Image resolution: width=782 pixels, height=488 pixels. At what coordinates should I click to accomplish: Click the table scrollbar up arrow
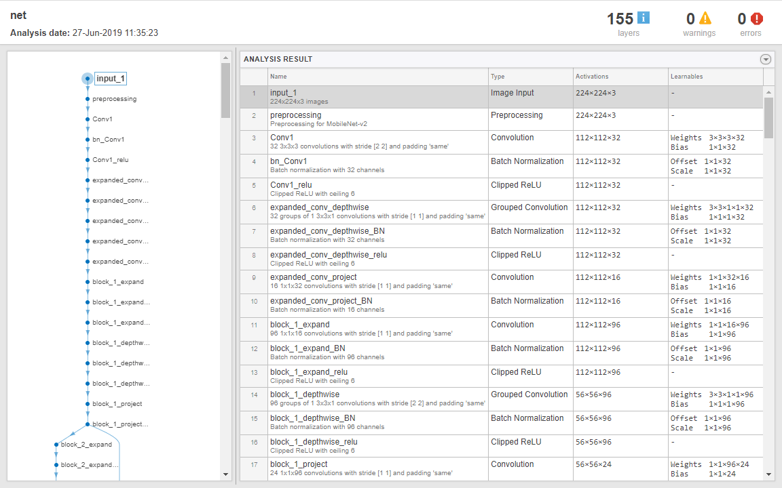[768, 92]
